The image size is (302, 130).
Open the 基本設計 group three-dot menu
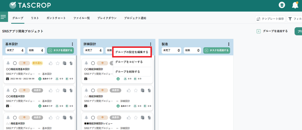click(x=72, y=44)
